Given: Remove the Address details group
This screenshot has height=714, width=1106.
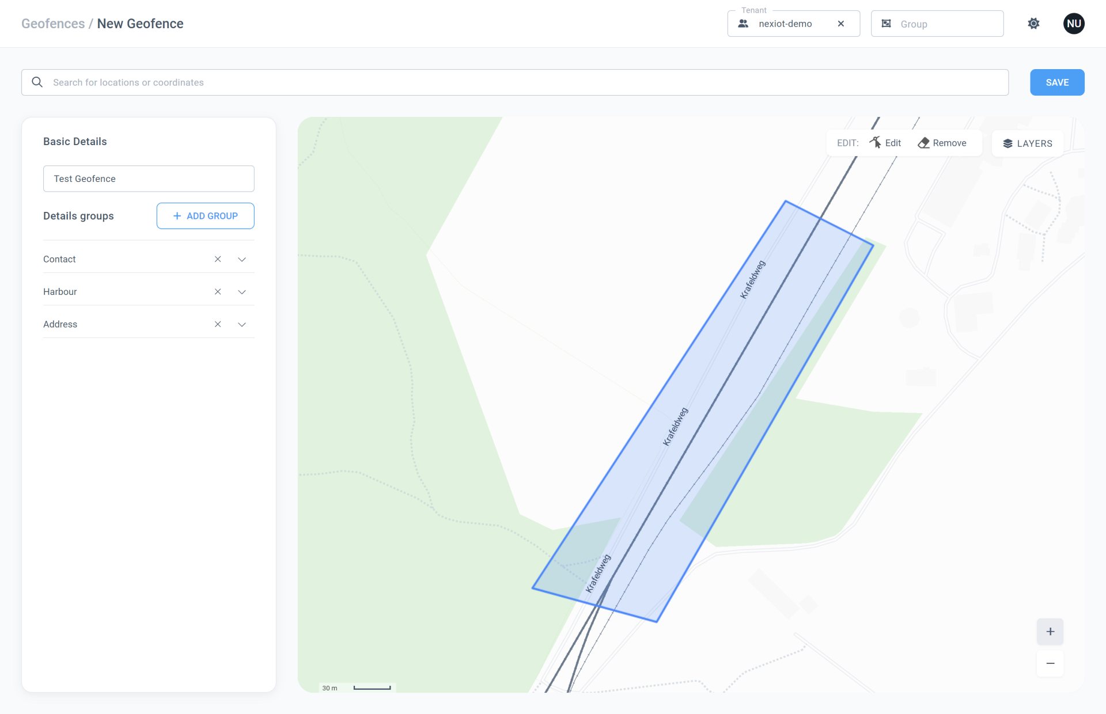Looking at the screenshot, I should click(218, 324).
